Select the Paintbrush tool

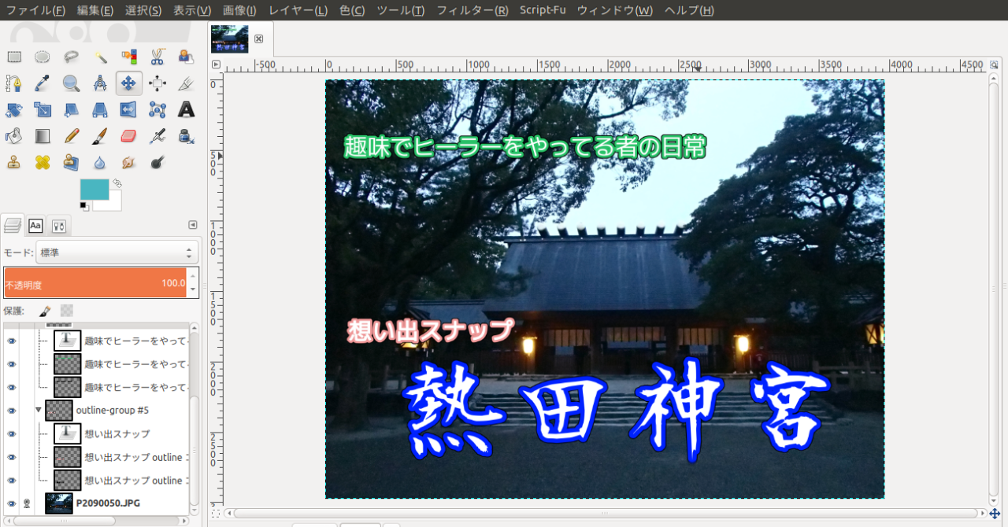(100, 136)
